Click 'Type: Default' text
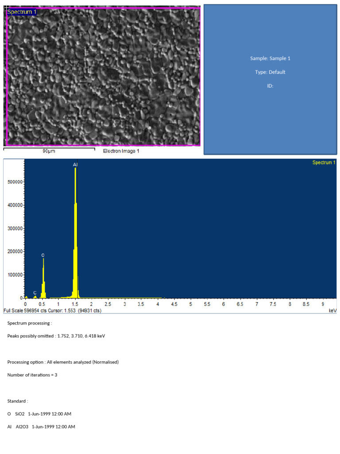340x454 pixels. [270, 72]
